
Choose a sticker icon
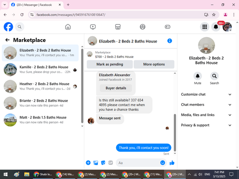point(103,163)
